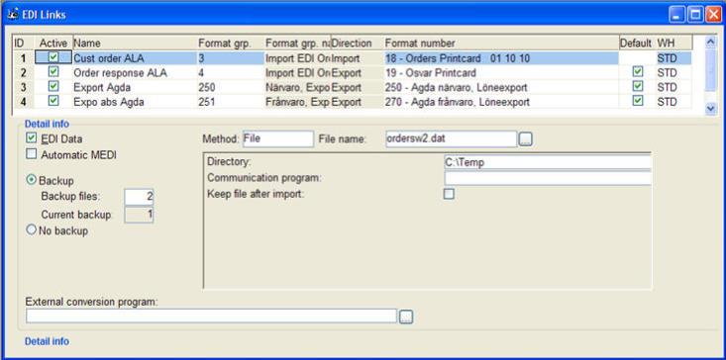This screenshot has height=360, width=726.
Task: Uncheck Default for Order response ALA row
Action: click(x=638, y=72)
